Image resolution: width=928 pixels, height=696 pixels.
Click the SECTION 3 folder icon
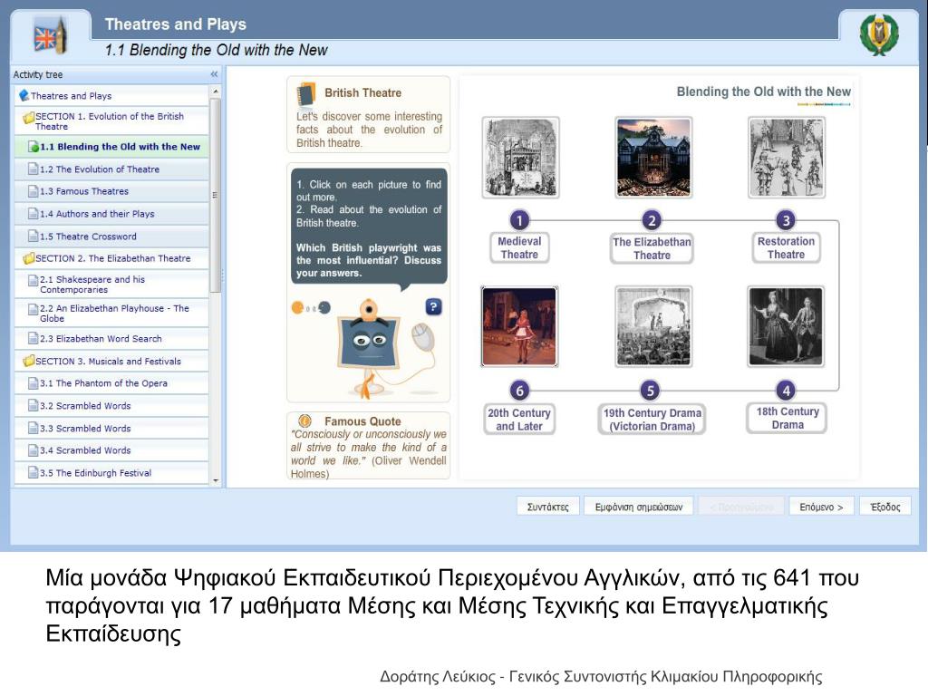point(28,361)
